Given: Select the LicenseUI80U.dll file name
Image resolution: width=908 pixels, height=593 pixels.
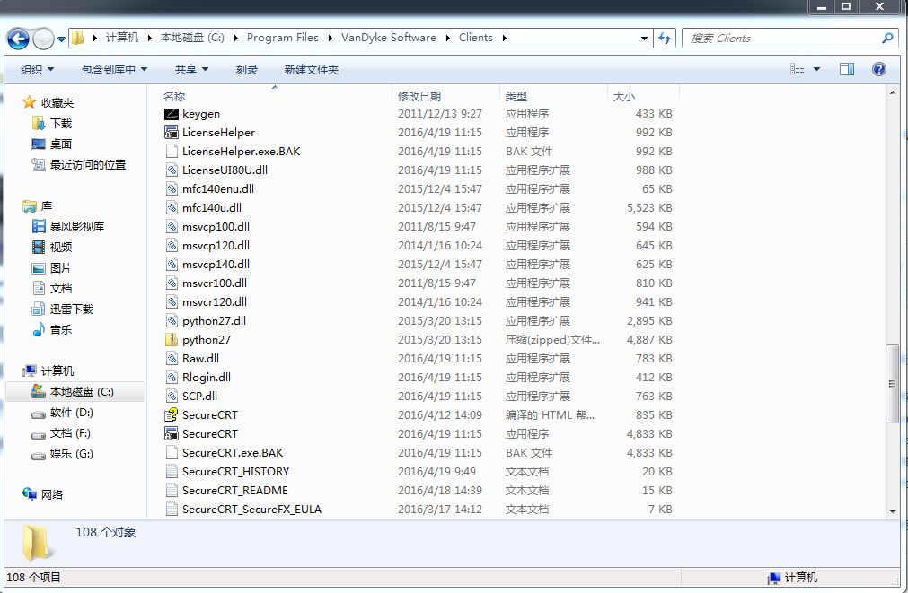Looking at the screenshot, I should pos(225,170).
